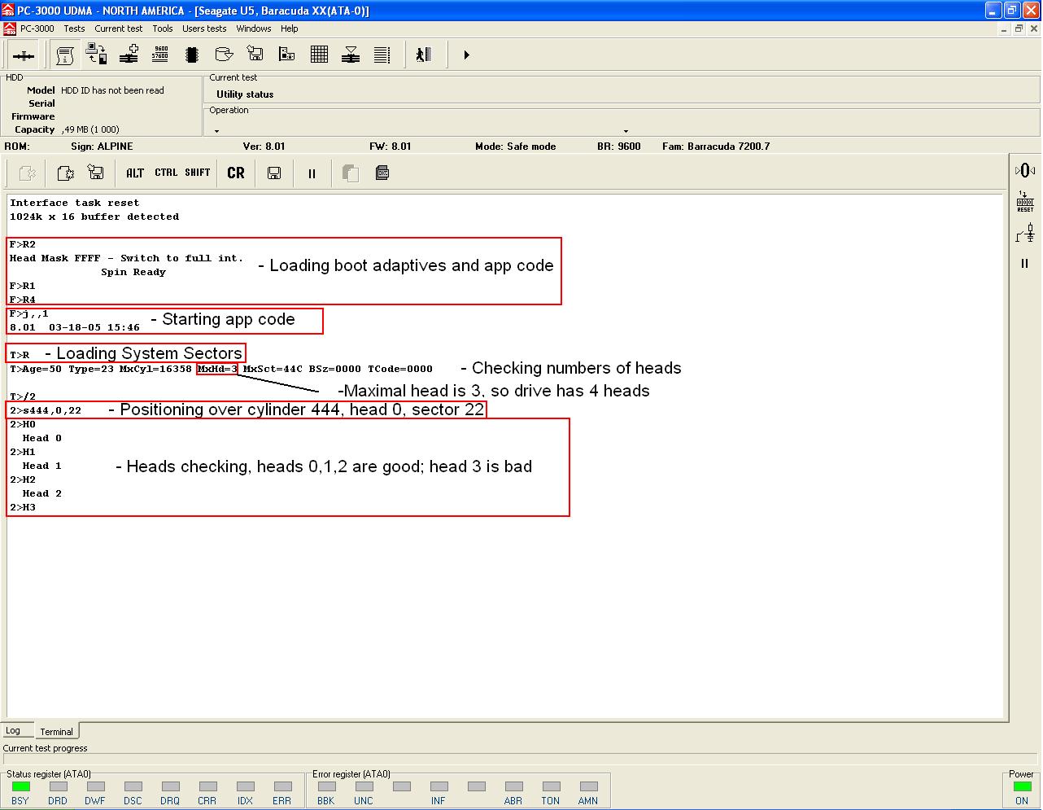Click the pause icon in right sidebar

tap(1024, 264)
